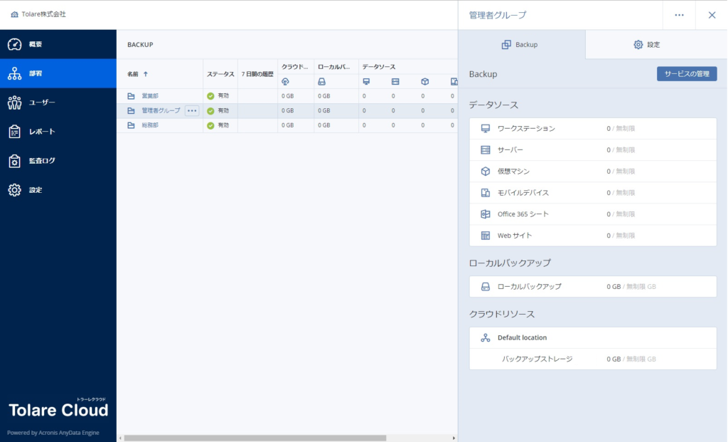Click the local backup drive column icon
Viewport: 728px width, 442px height.
321,82
